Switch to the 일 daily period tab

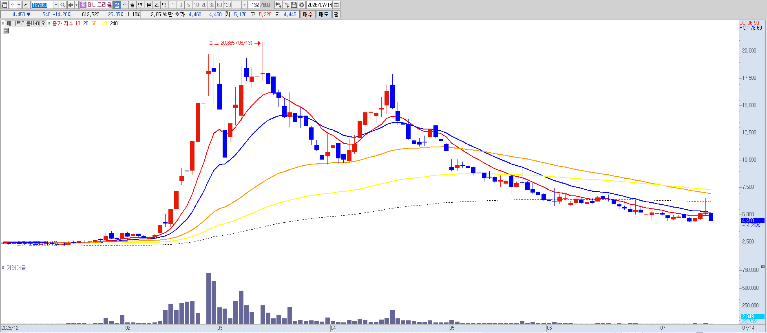[x=117, y=5]
